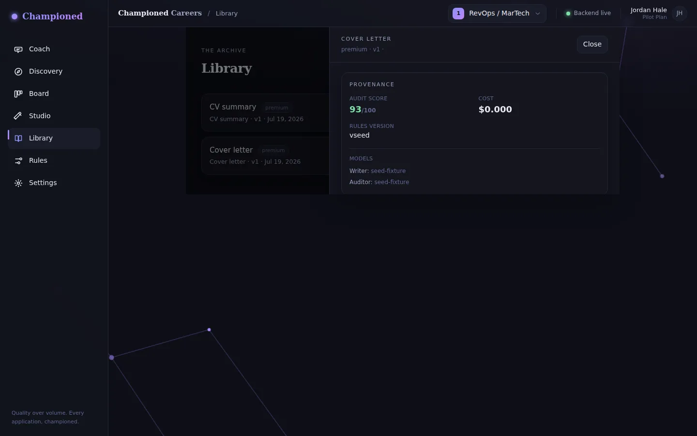Open the CV summary library card
This screenshot has width=697, height=436.
pos(265,112)
